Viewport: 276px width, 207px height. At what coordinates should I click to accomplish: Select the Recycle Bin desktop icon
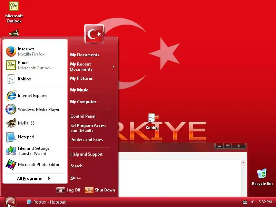262,177
